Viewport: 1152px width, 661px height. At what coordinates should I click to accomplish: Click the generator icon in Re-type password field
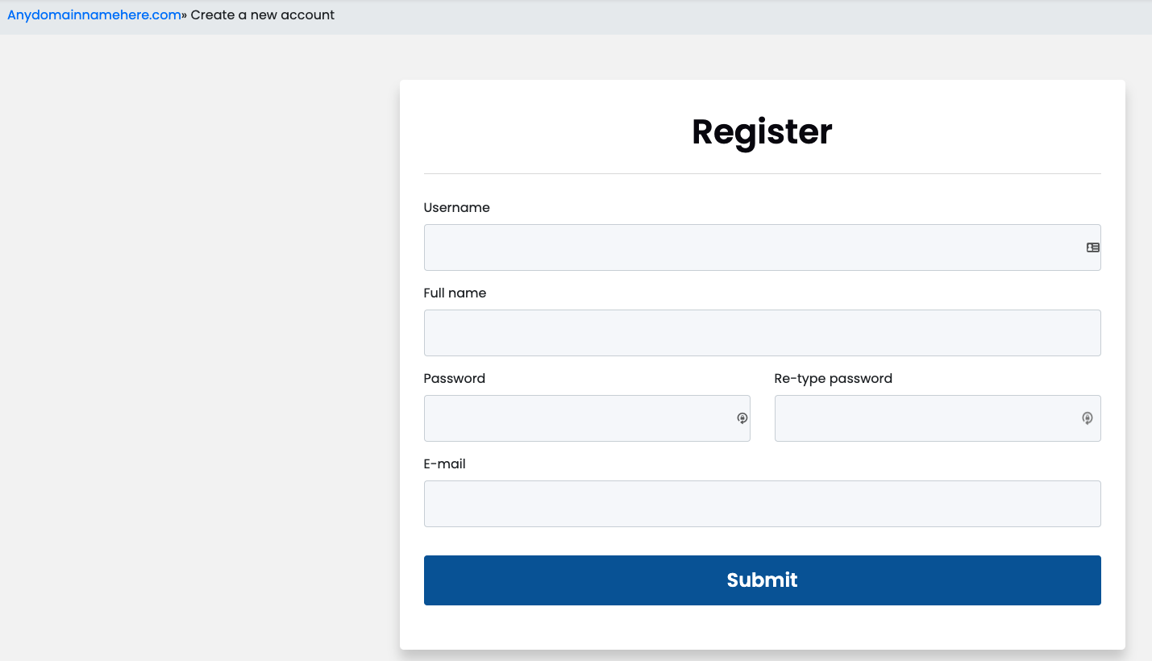point(1088,418)
